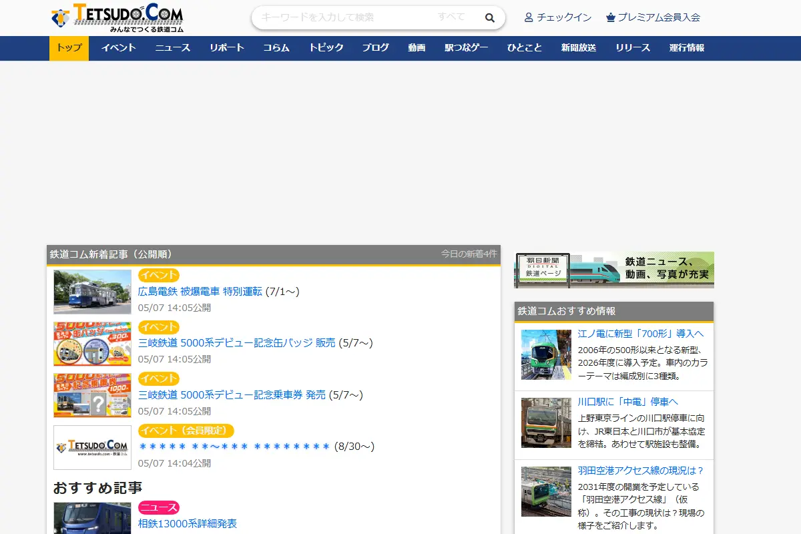
Task: Open the トピック navigation item
Action: coord(326,48)
